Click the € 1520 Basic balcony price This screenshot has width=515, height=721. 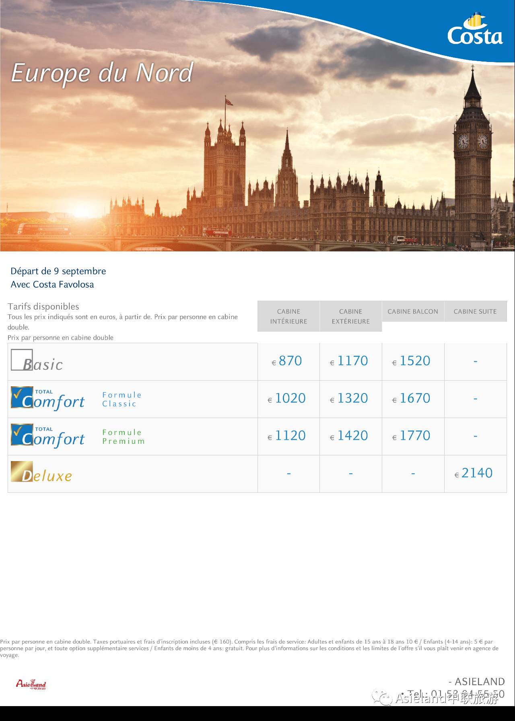[x=412, y=361]
